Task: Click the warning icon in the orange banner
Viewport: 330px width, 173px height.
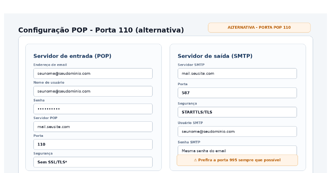Action: click(x=195, y=160)
